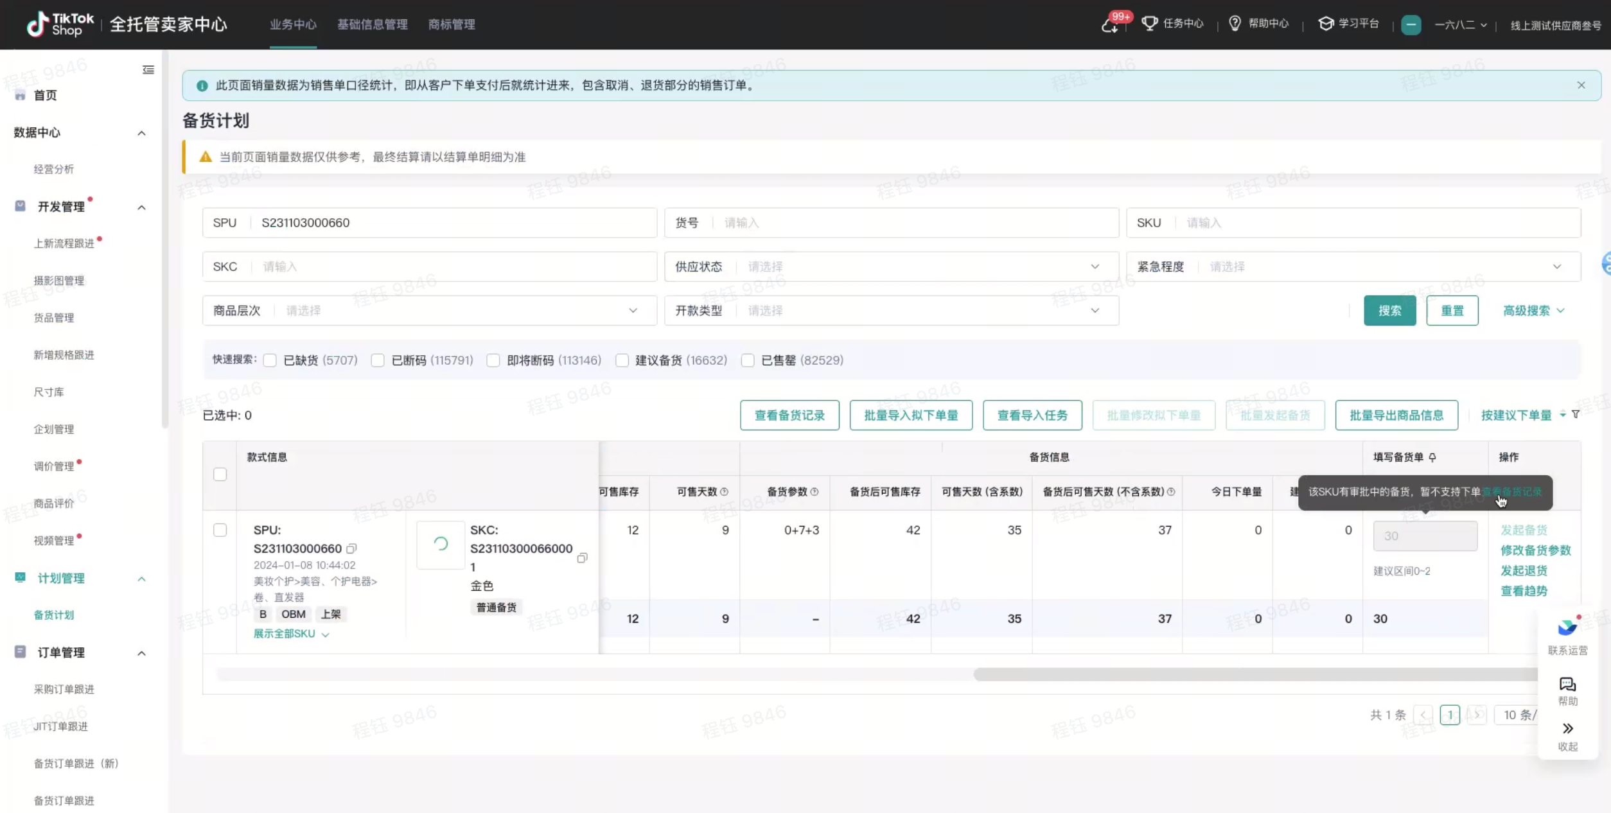1611x813 pixels.
Task: Click the horizontal table scrollbar
Action: click(1254, 674)
